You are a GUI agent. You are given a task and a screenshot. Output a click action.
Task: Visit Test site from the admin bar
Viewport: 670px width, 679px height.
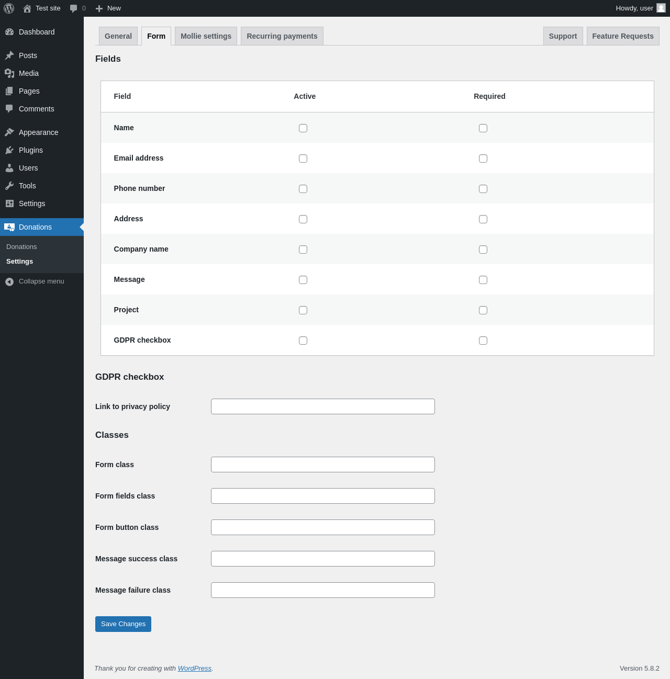click(42, 8)
